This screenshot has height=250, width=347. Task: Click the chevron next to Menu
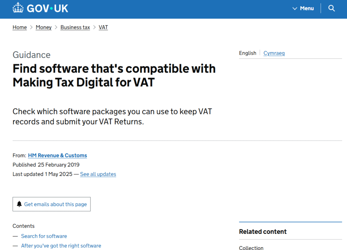pyautogui.click(x=294, y=8)
